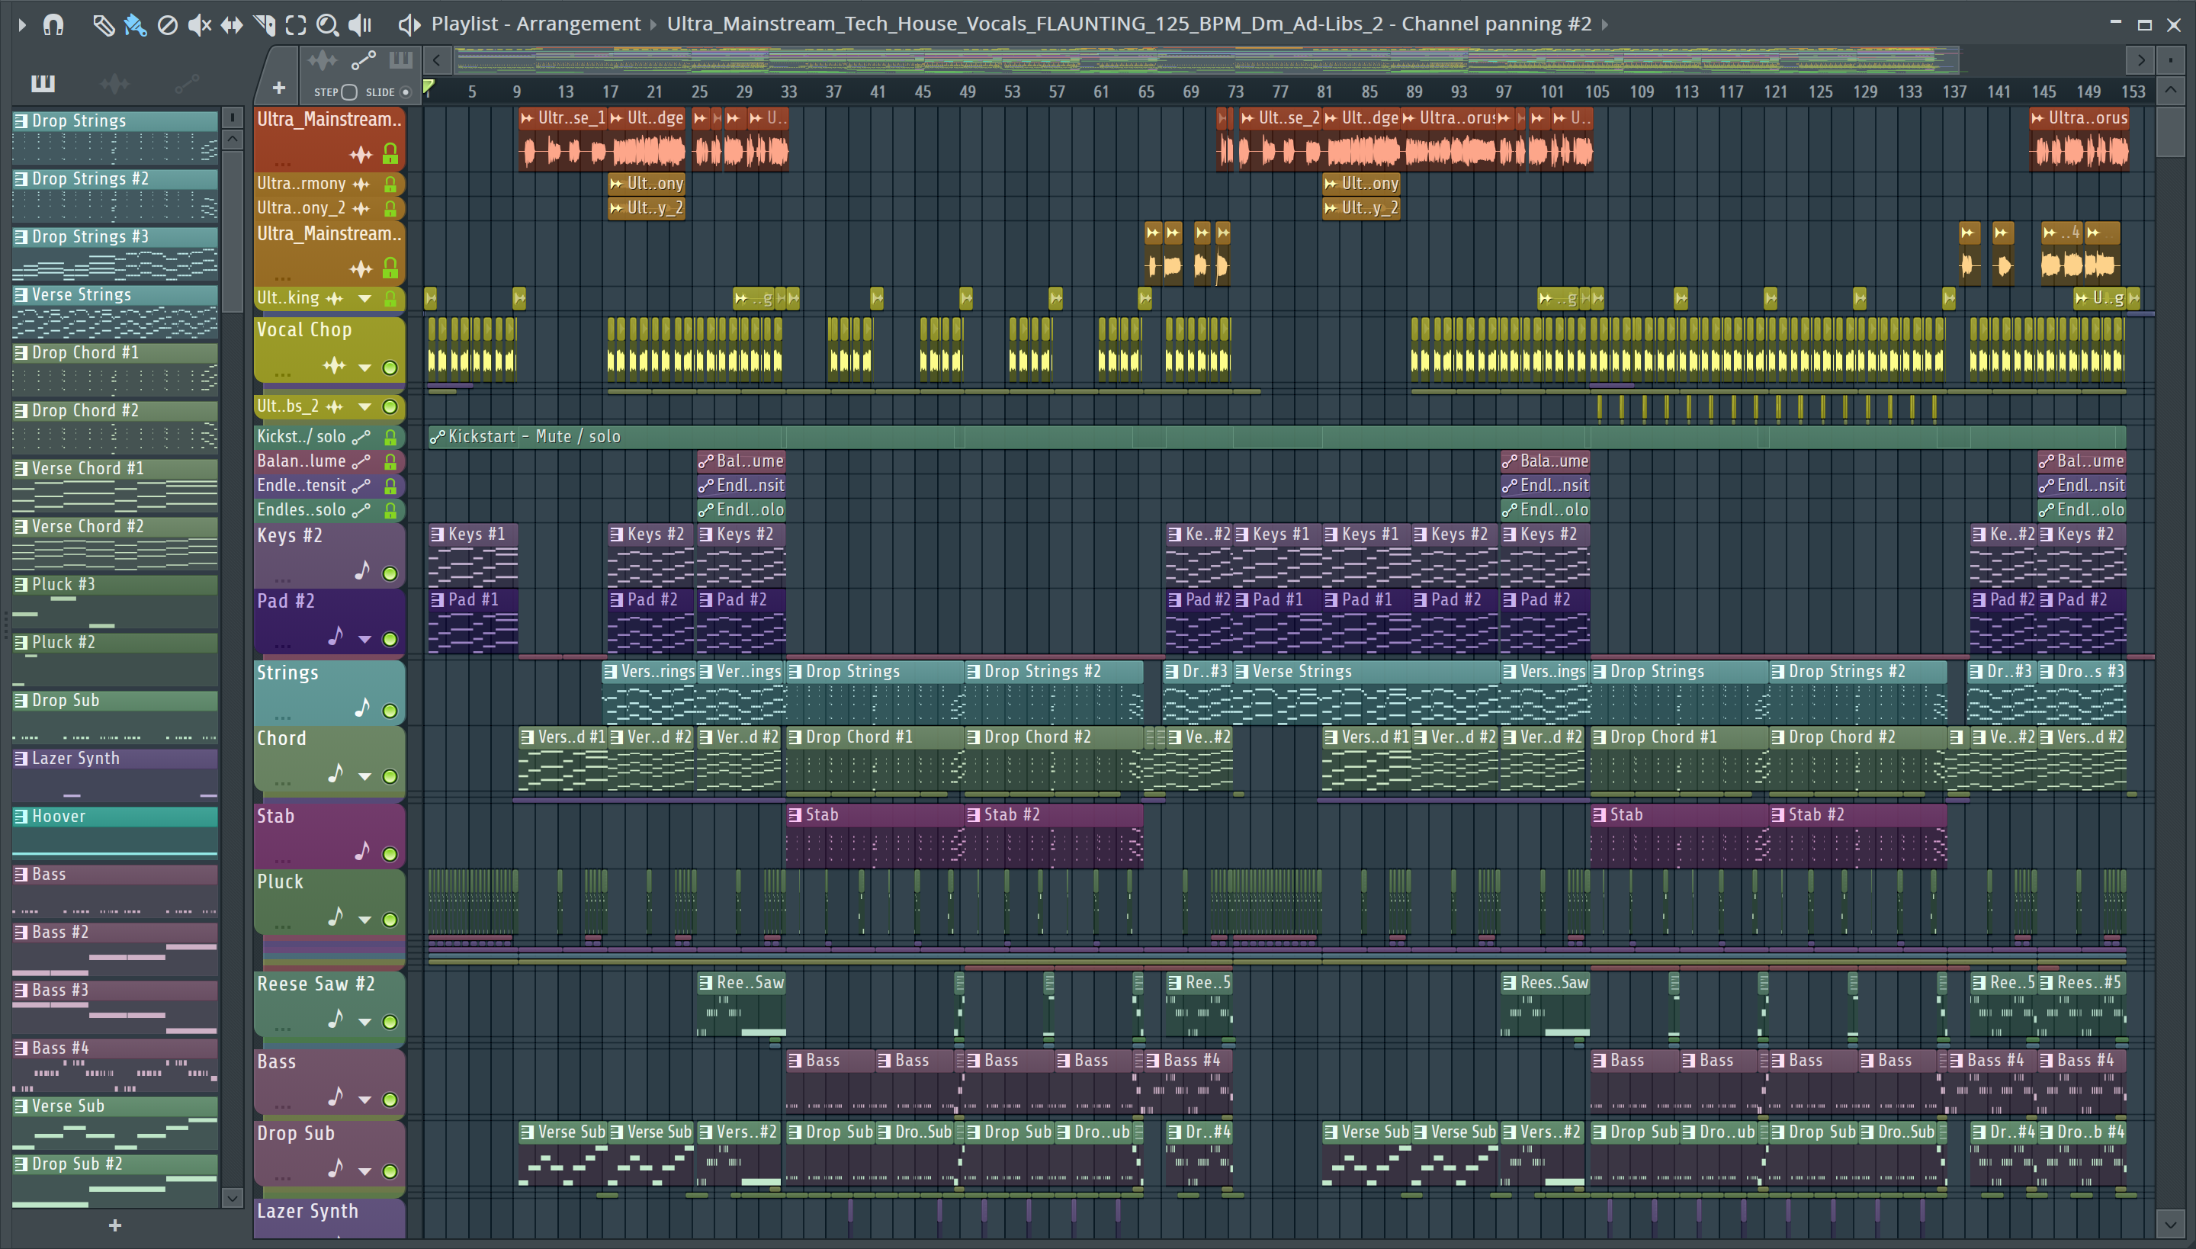
Task: Select the Stab #2 clip at bar 49
Action: 1054,836
